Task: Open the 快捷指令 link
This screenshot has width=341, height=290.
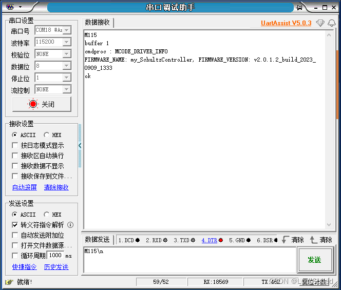Action: coord(24,267)
